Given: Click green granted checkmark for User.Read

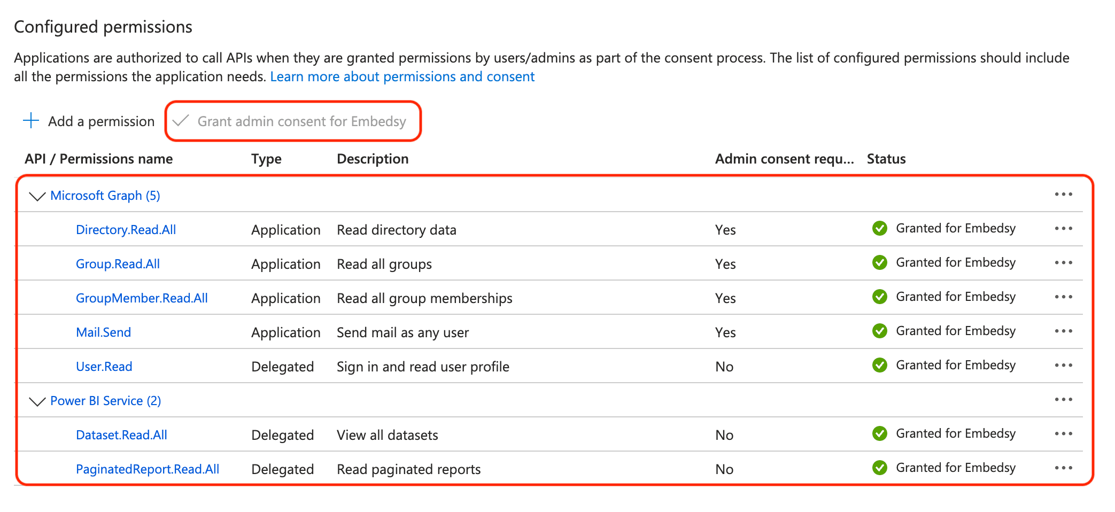Looking at the screenshot, I should point(879,365).
